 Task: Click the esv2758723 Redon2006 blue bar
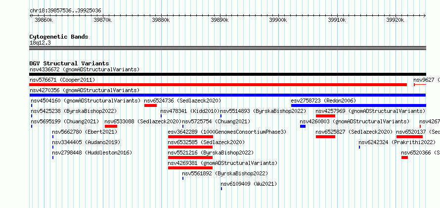(358, 105)
